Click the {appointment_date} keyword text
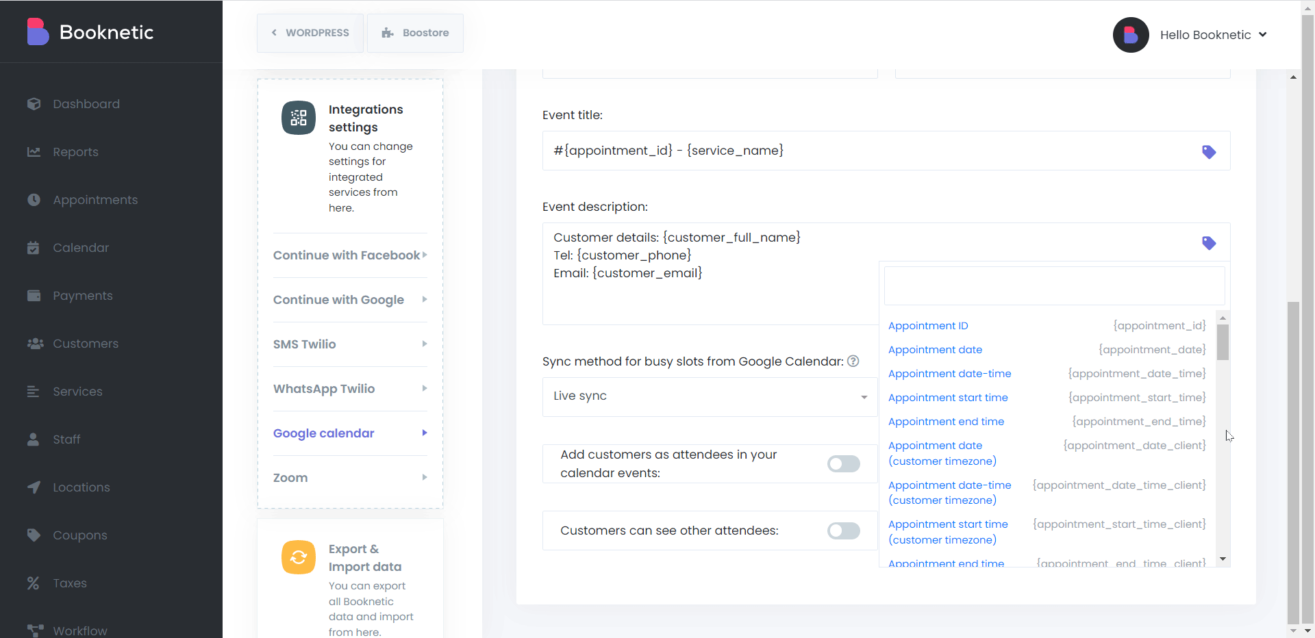The width and height of the screenshot is (1315, 638). tap(1152, 350)
